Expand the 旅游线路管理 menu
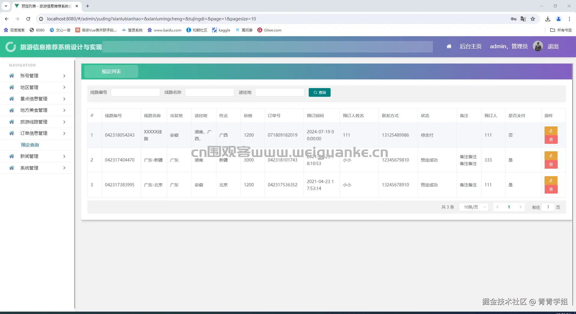Viewport: 576px width, 314px height. click(x=37, y=122)
